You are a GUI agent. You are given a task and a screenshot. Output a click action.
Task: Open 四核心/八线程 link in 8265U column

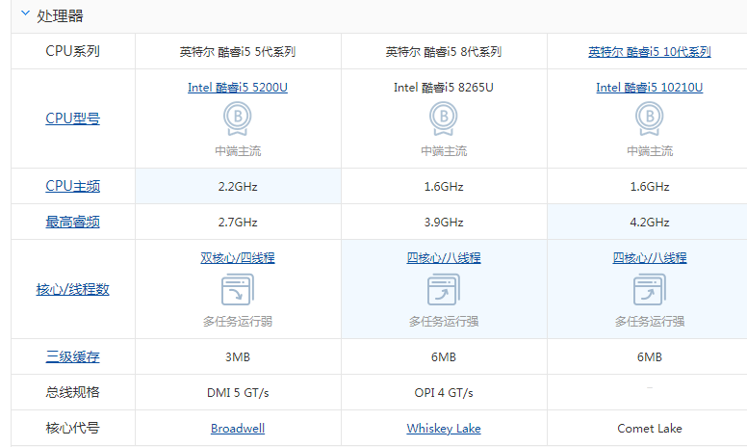pos(444,258)
